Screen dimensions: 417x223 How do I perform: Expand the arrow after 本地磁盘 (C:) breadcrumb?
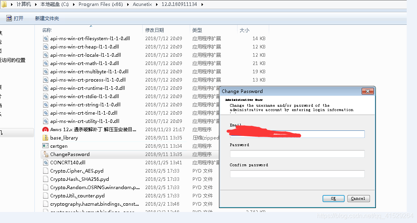pyautogui.click(x=74, y=4)
